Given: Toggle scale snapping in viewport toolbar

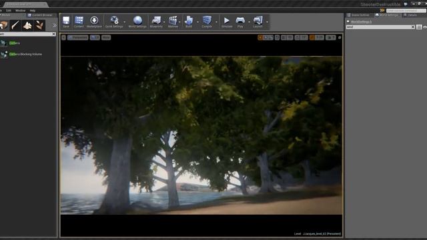Looking at the screenshot, I should (312, 37).
